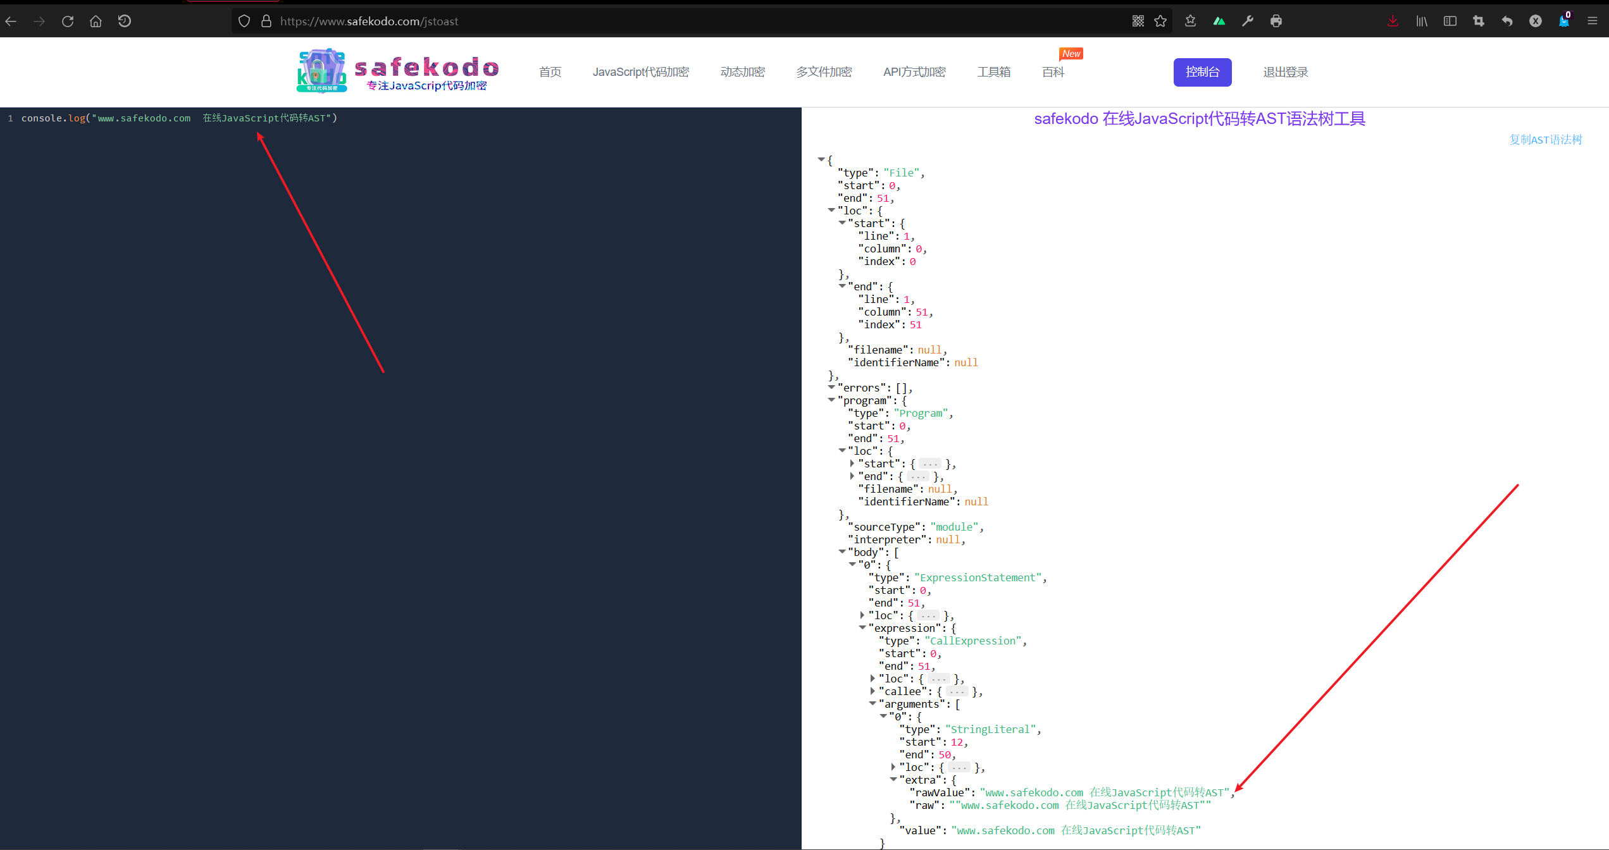Open the shield tracking protection icon
Viewport: 1609px width, 850px height.
tap(244, 21)
